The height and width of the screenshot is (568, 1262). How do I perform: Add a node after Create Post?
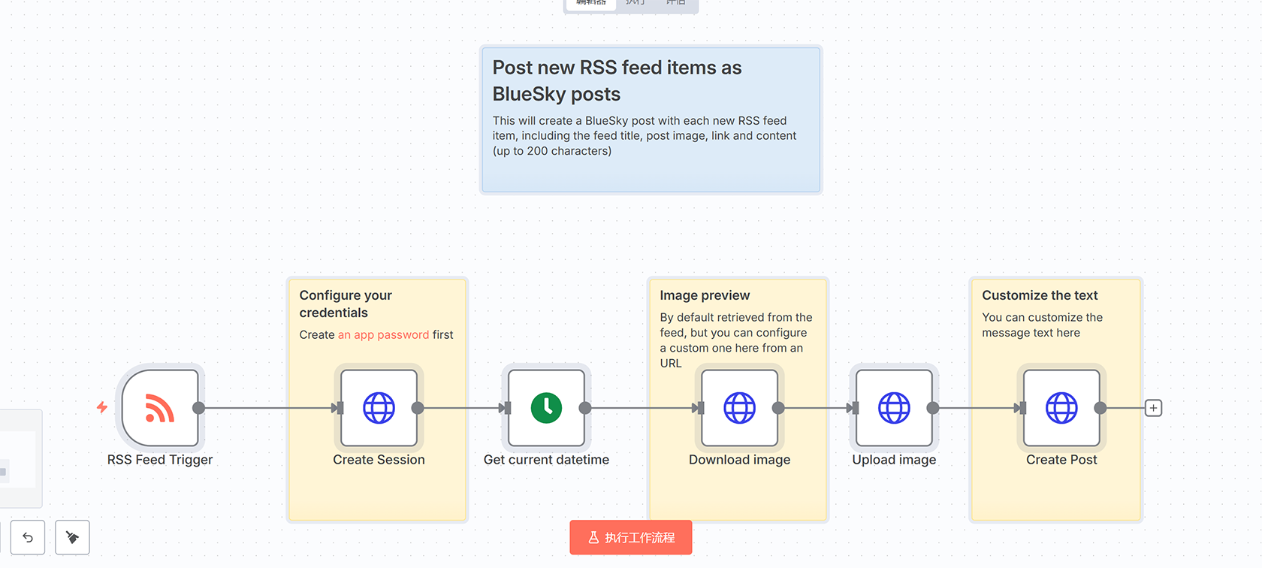click(1153, 408)
